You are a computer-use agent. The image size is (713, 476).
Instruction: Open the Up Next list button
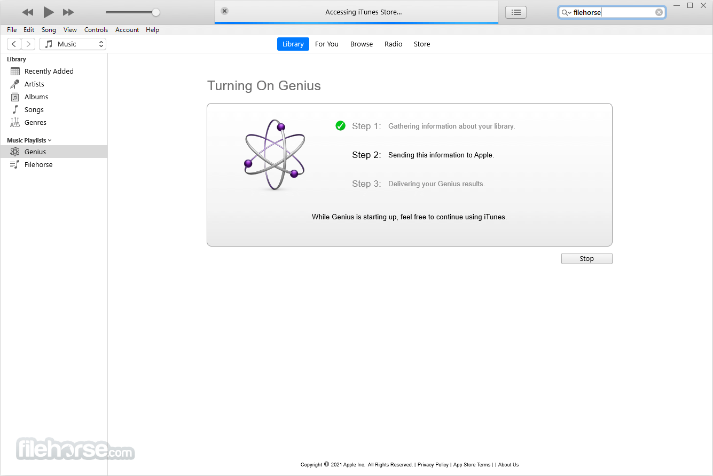(x=516, y=12)
